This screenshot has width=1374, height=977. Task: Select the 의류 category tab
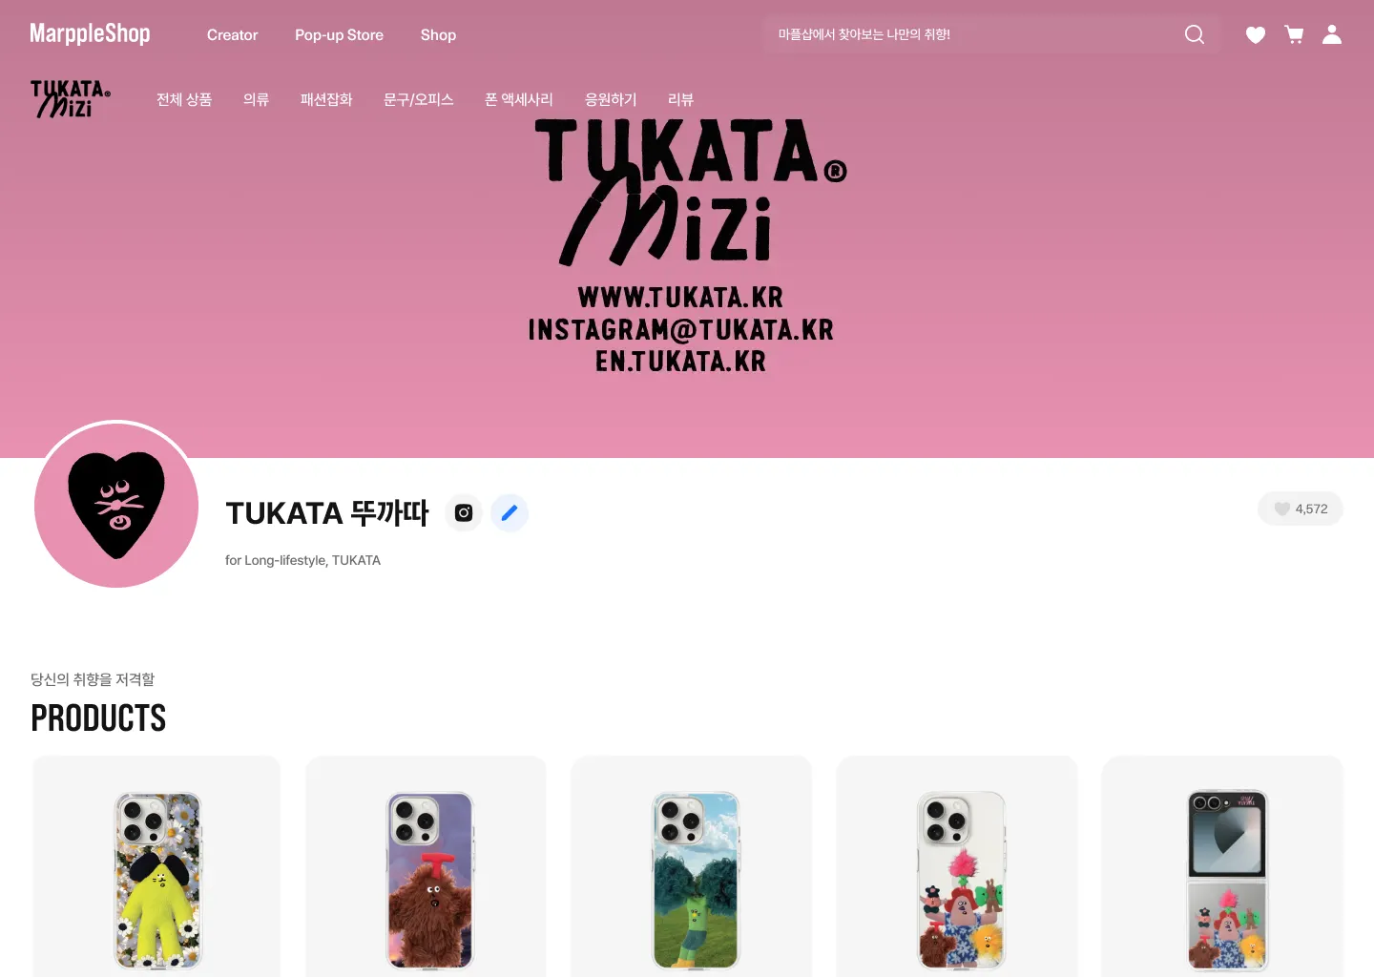[256, 99]
